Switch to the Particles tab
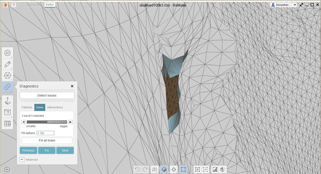The height and width of the screenshot is (174, 321). coord(27,107)
